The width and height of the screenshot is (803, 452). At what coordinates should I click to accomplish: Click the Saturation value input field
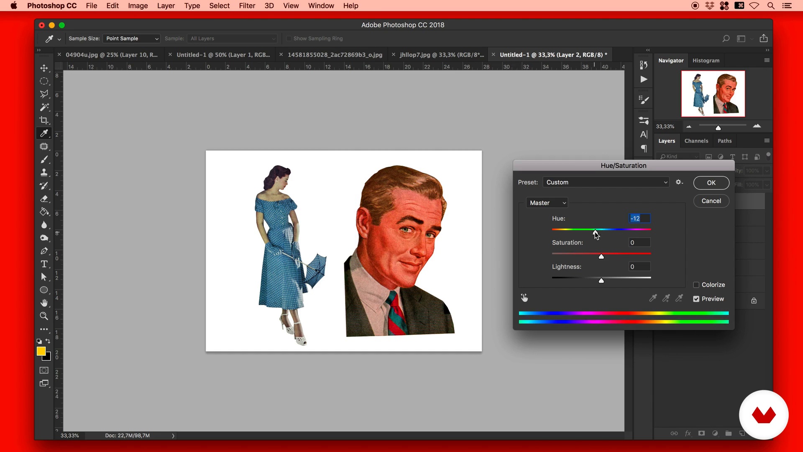pyautogui.click(x=640, y=243)
